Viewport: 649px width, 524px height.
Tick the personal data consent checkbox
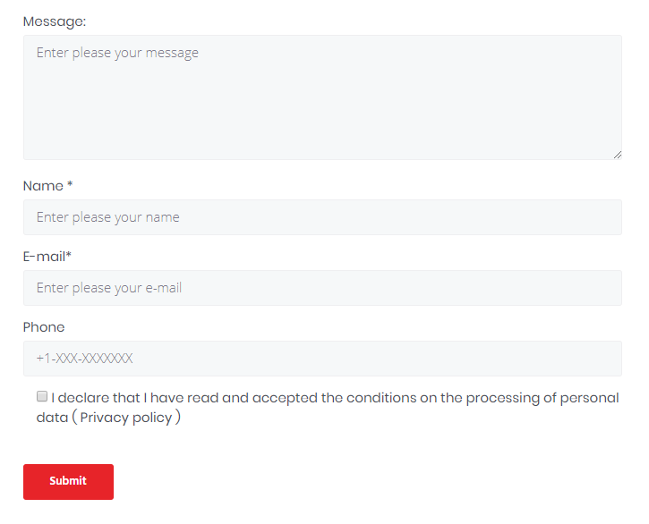click(42, 396)
